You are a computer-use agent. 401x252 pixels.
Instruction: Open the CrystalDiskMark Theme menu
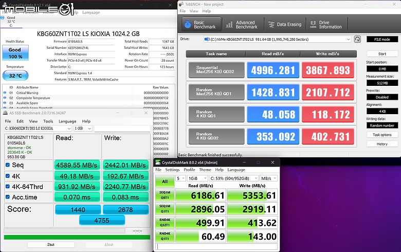coord(205,170)
